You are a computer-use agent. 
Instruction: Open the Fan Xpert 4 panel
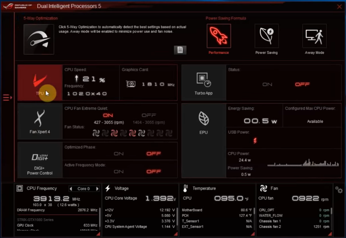(x=40, y=121)
